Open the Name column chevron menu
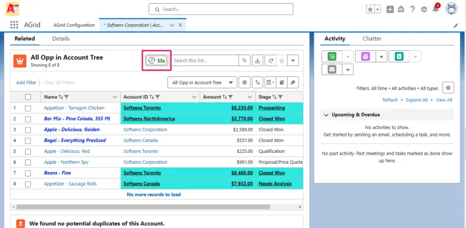466x228 pixels. (115, 97)
